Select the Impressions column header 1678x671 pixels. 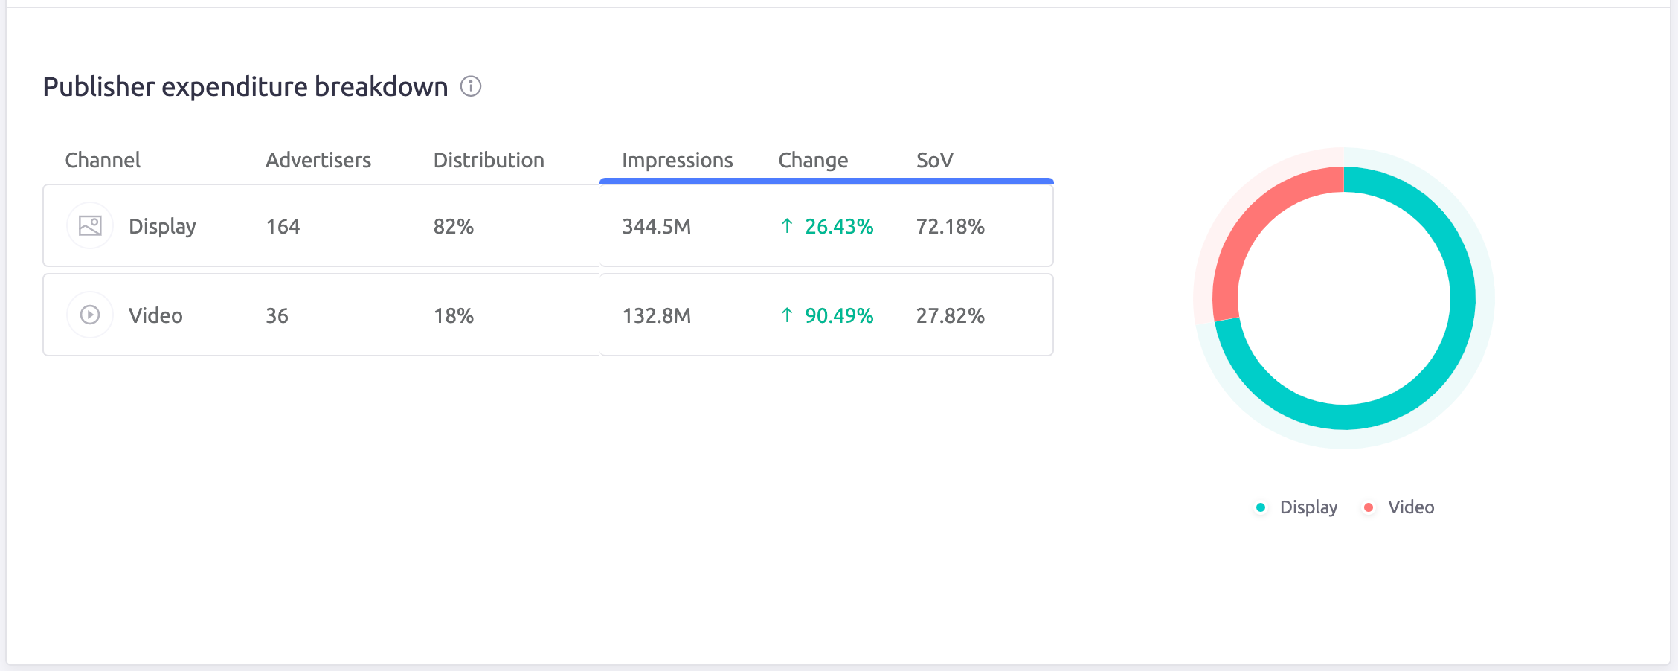tap(677, 160)
